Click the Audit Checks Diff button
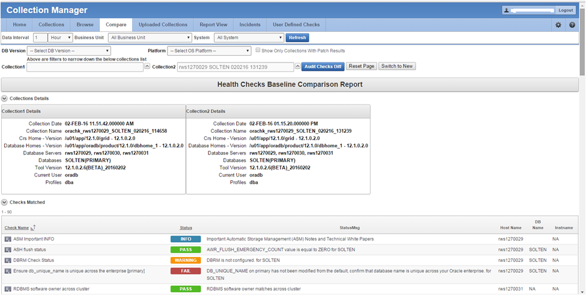 [x=322, y=66]
